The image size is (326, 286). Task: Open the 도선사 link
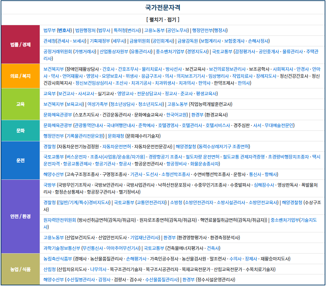[152, 174]
